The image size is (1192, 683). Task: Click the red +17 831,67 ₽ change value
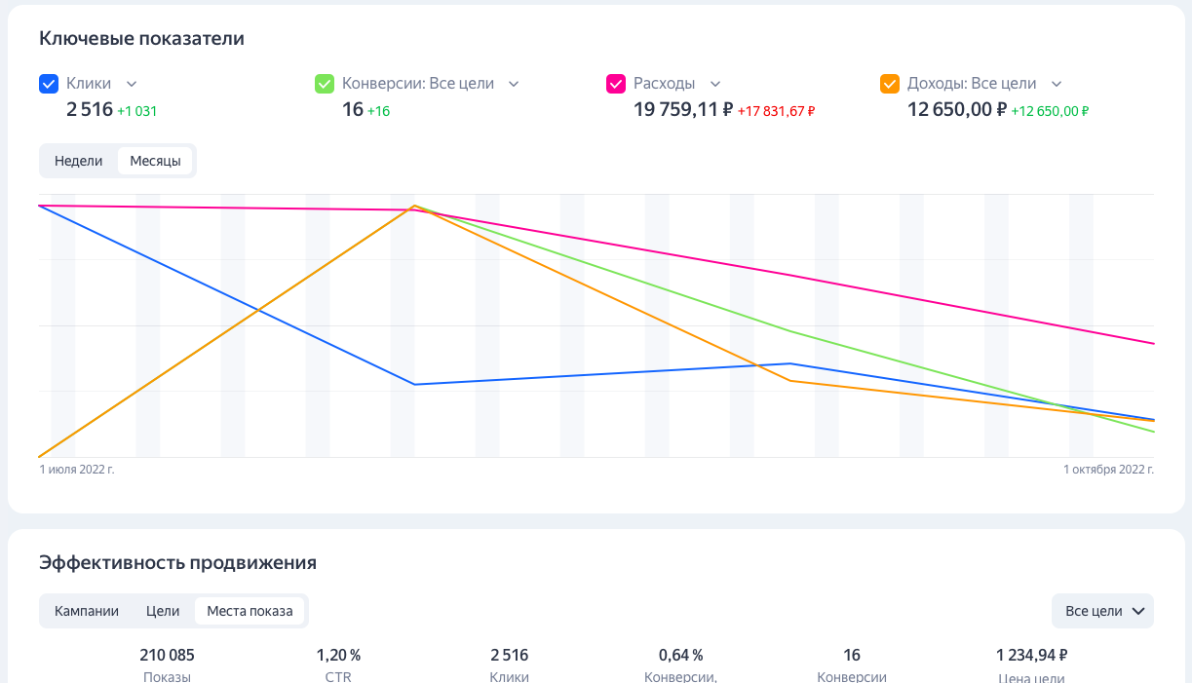click(x=776, y=111)
